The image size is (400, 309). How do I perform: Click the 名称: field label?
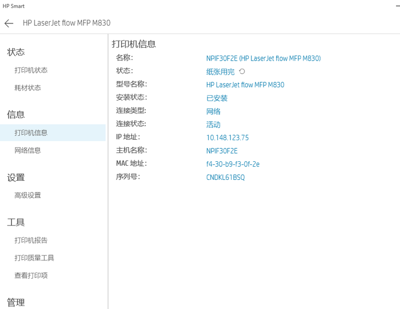pyautogui.click(x=124, y=58)
